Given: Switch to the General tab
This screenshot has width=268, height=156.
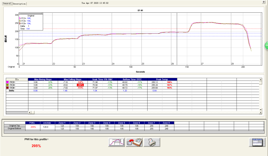Looking at the screenshot, I should tap(7, 3).
